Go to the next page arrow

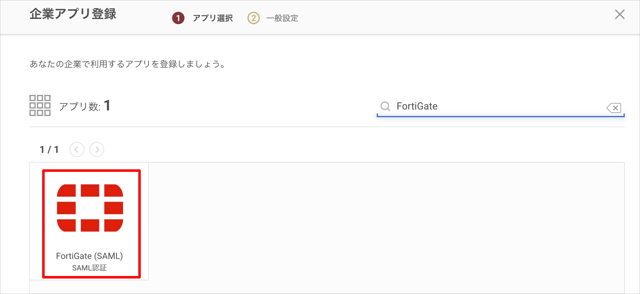97,149
